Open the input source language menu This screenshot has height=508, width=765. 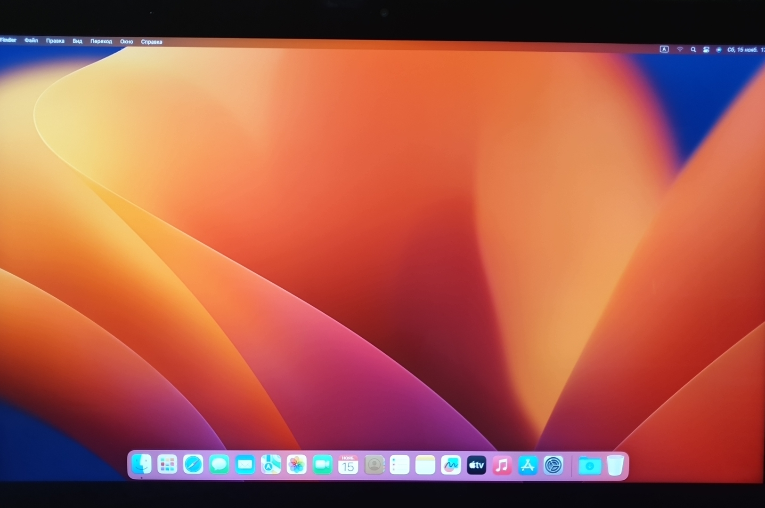(x=664, y=49)
